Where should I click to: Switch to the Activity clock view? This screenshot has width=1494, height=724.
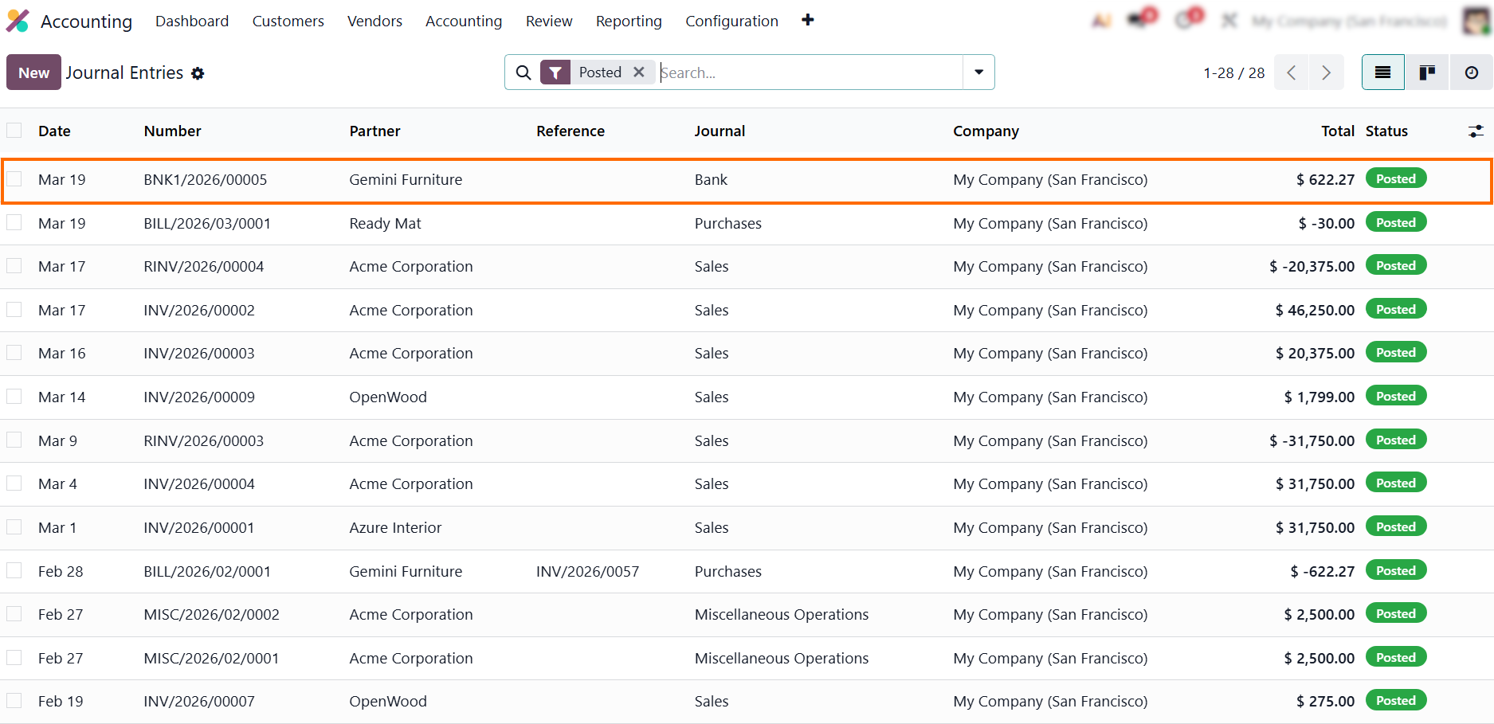tap(1471, 72)
